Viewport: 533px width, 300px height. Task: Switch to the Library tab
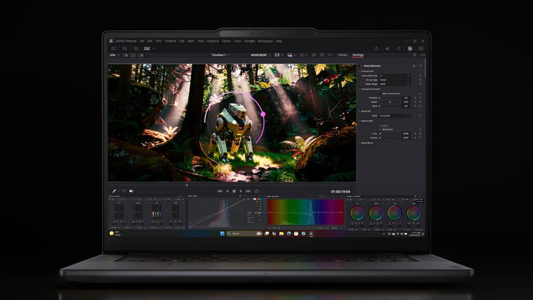tap(343, 55)
